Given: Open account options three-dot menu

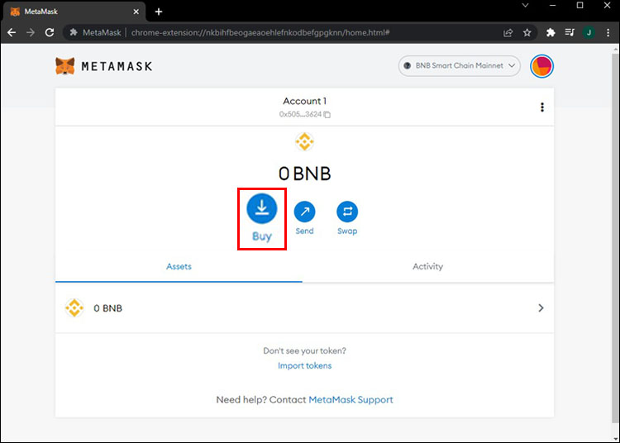Looking at the screenshot, I should click(x=542, y=107).
